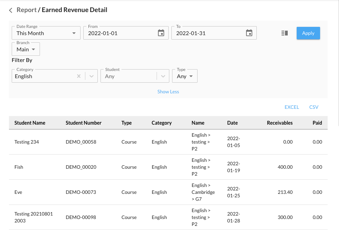Click the Receivables column header
This screenshot has height=230, width=339.
coord(279,123)
